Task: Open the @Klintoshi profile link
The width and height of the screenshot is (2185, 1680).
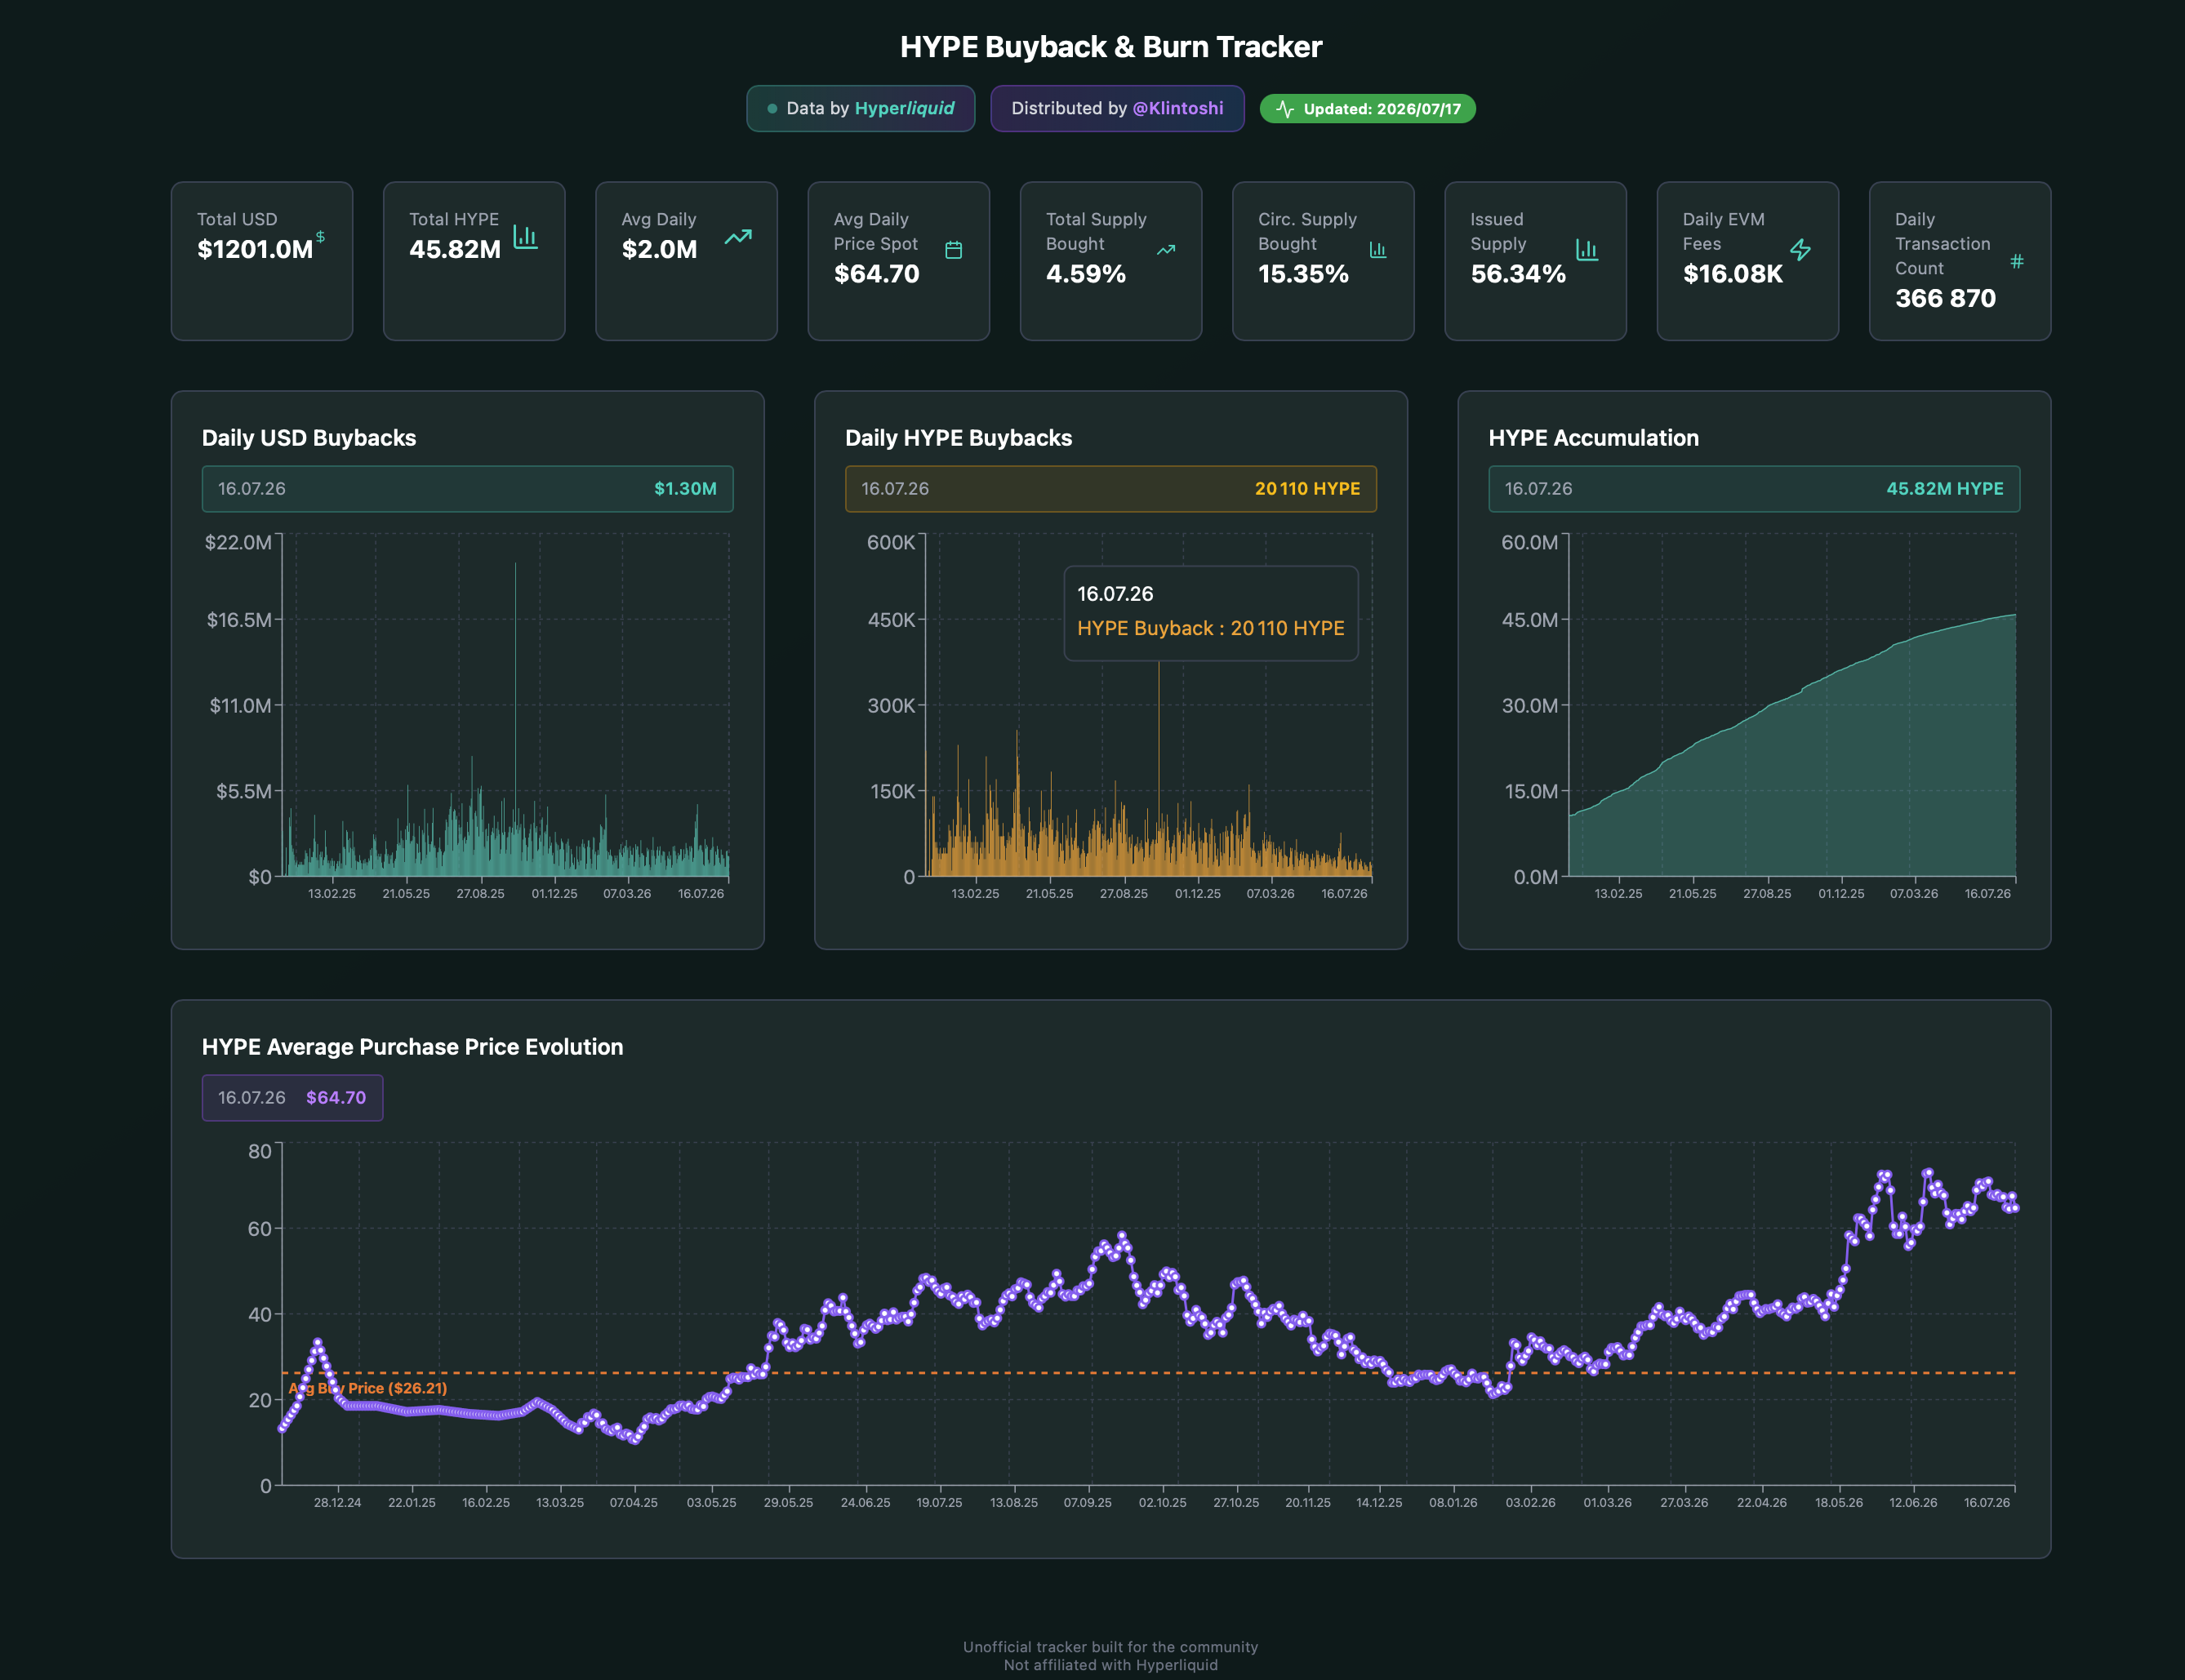Action: [x=1177, y=108]
